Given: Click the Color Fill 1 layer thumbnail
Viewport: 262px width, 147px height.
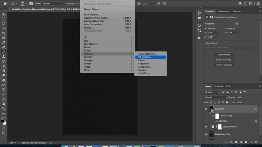Looking at the screenshot, I should click(211, 109).
